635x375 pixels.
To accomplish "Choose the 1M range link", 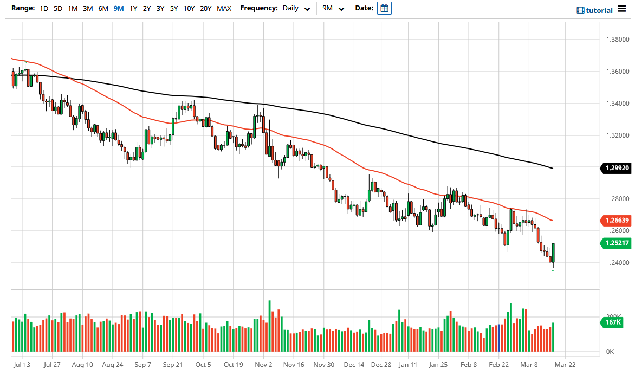I will coord(73,9).
